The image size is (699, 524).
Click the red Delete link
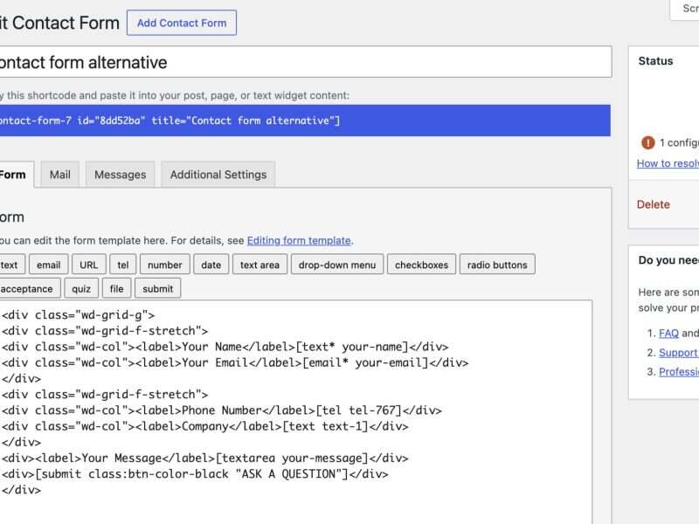[x=653, y=204]
